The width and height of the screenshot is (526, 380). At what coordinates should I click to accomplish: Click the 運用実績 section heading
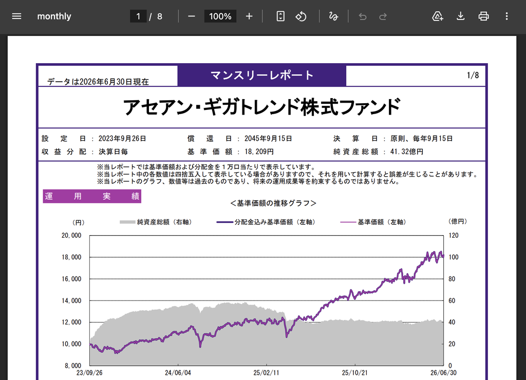point(92,196)
